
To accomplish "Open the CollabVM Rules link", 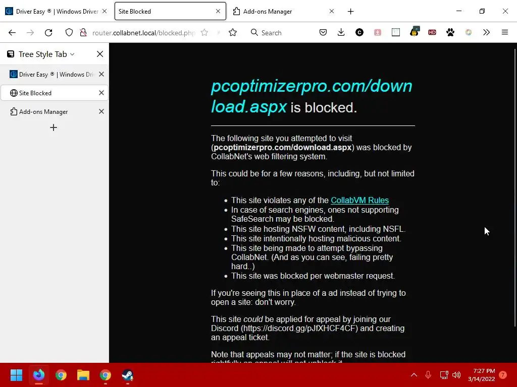I will pos(359,200).
